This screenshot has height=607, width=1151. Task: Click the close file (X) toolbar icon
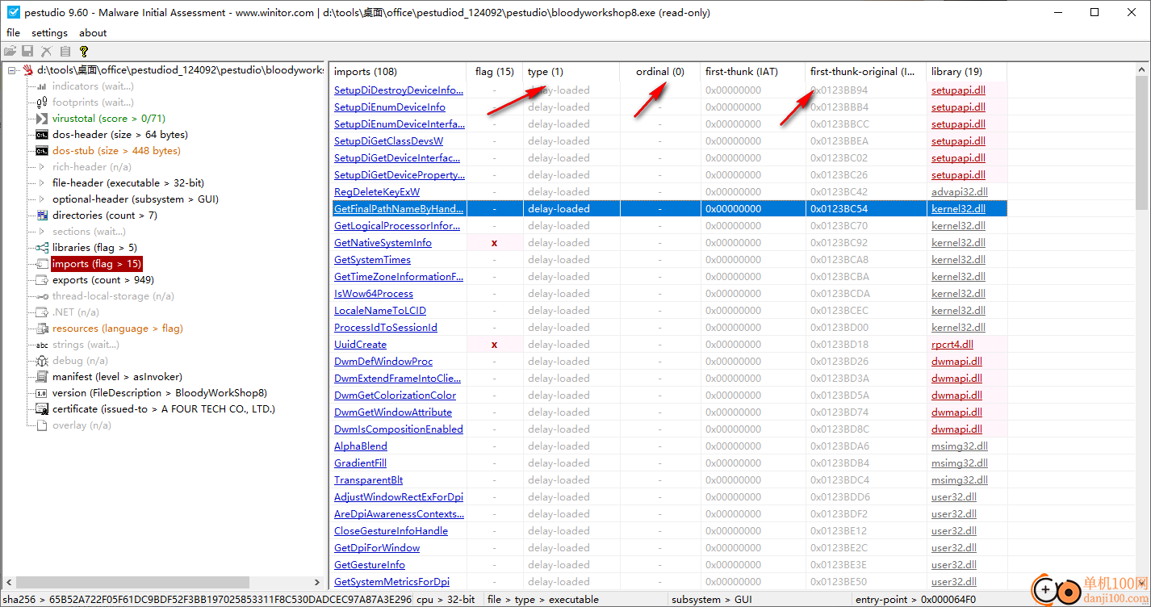(47, 51)
